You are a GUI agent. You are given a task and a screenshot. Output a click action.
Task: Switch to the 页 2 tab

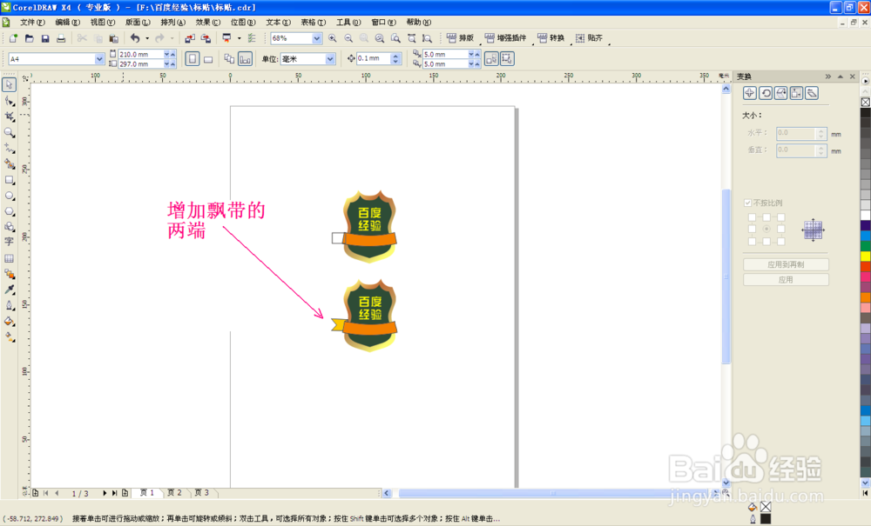[174, 492]
